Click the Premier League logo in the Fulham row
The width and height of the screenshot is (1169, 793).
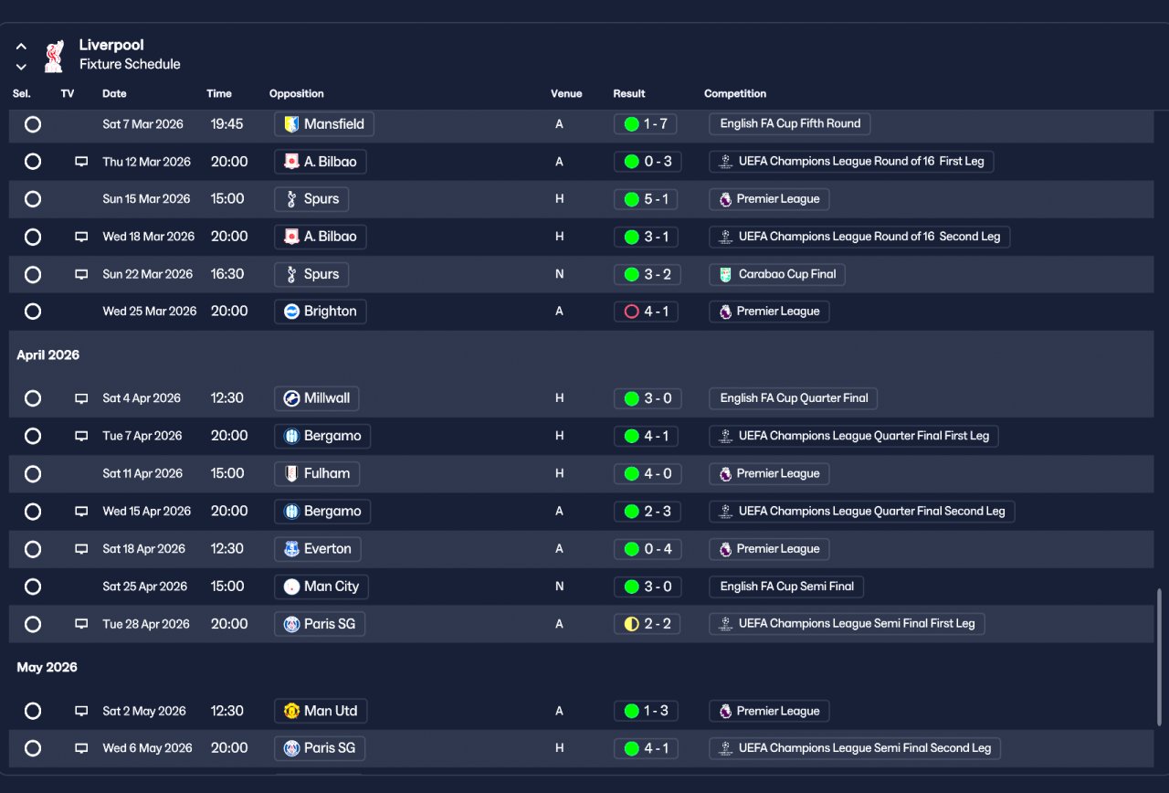click(725, 473)
